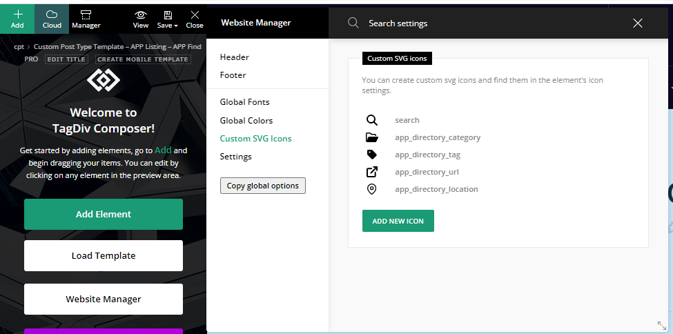Open the Manager toolbar button

click(86, 19)
